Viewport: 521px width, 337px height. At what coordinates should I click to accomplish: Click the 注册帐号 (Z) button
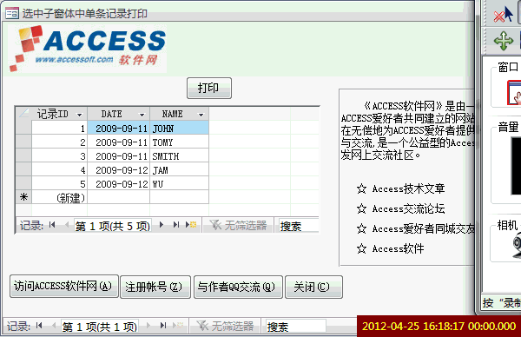point(155,287)
